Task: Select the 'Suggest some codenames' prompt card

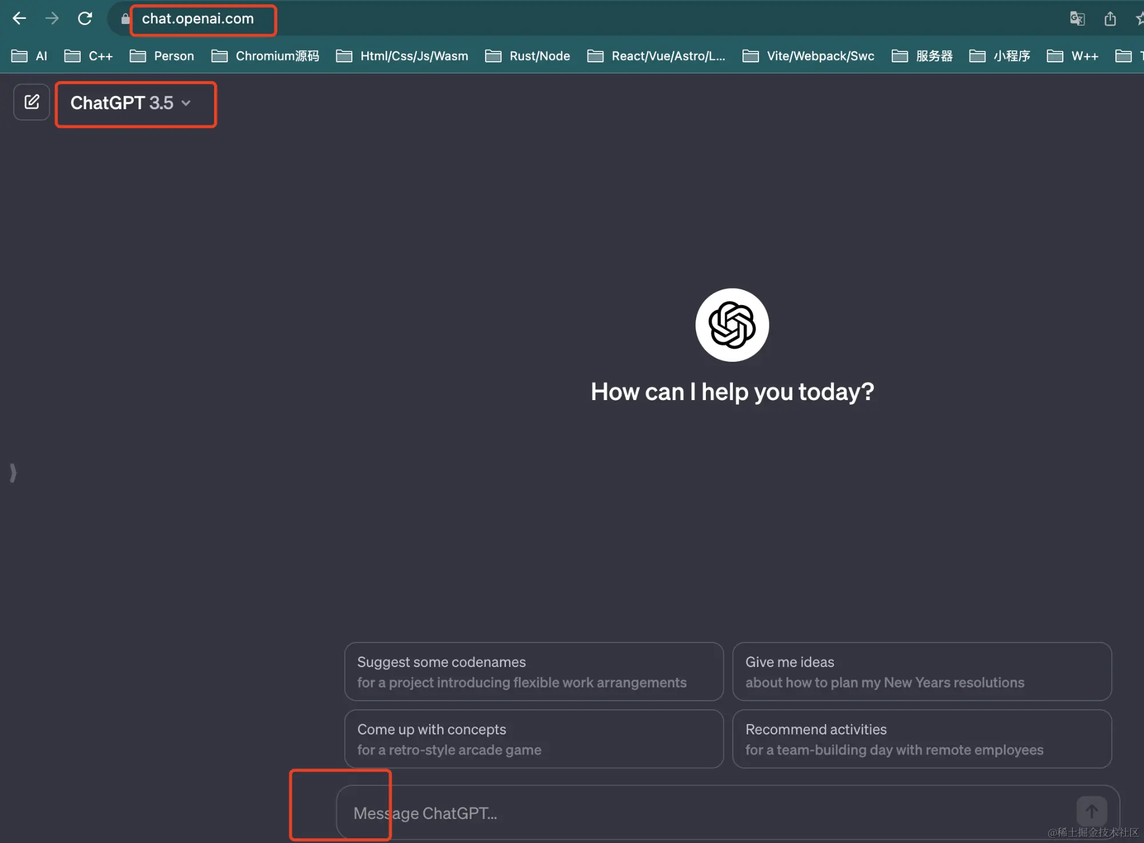Action: click(533, 672)
